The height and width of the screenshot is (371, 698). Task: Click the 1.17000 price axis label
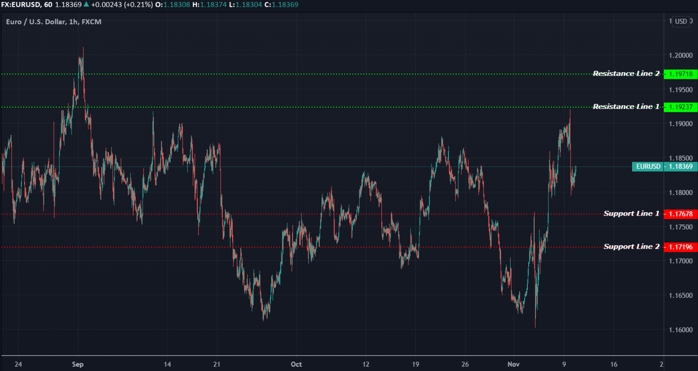(x=681, y=261)
